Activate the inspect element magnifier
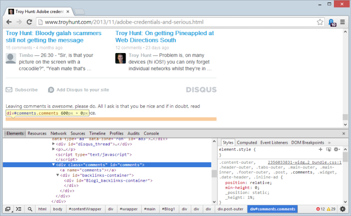The width and height of the screenshot is (351, 216). coord(30,209)
